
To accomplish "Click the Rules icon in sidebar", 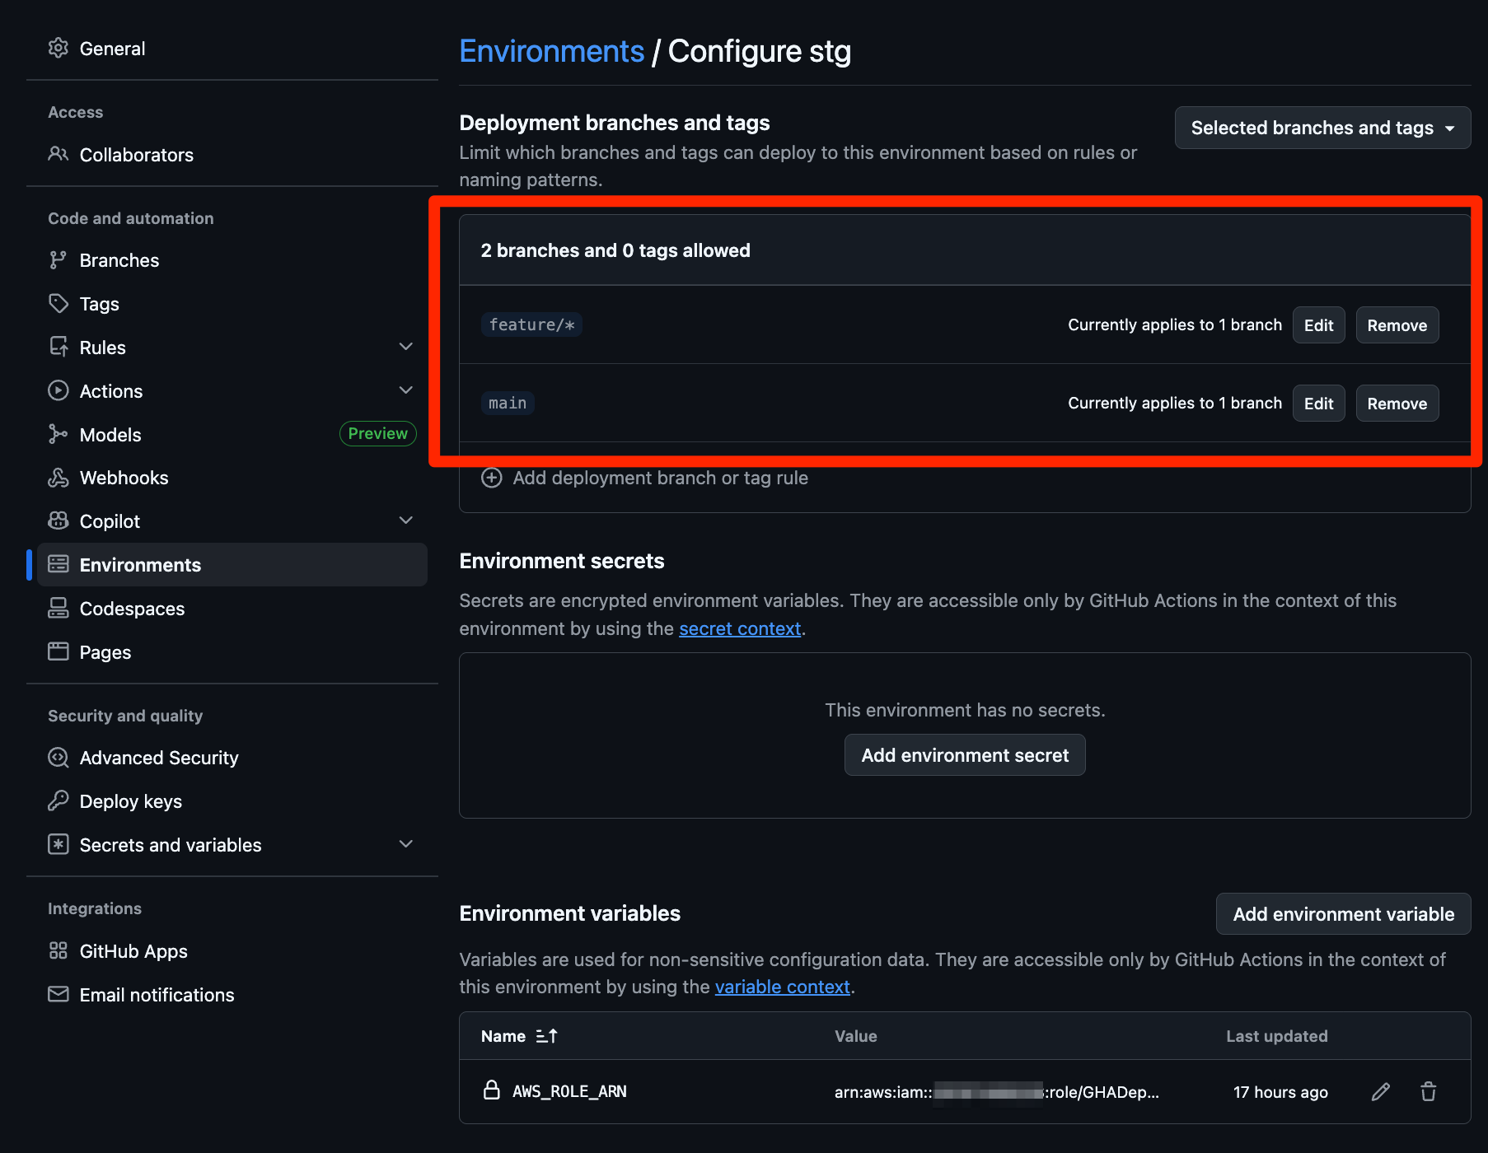I will (58, 348).
